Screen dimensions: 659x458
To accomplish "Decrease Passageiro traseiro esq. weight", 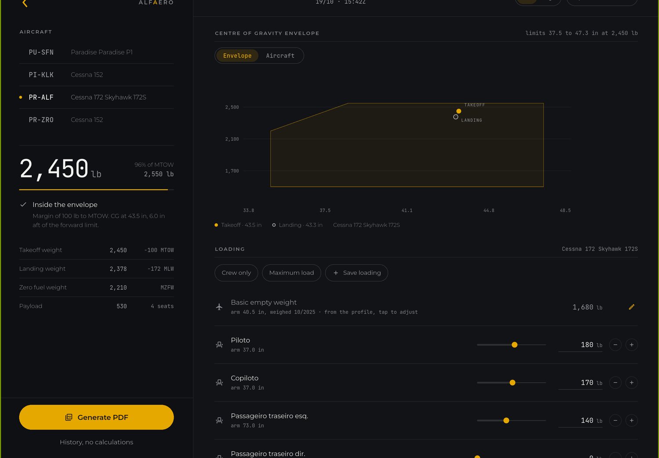I will click(615, 420).
